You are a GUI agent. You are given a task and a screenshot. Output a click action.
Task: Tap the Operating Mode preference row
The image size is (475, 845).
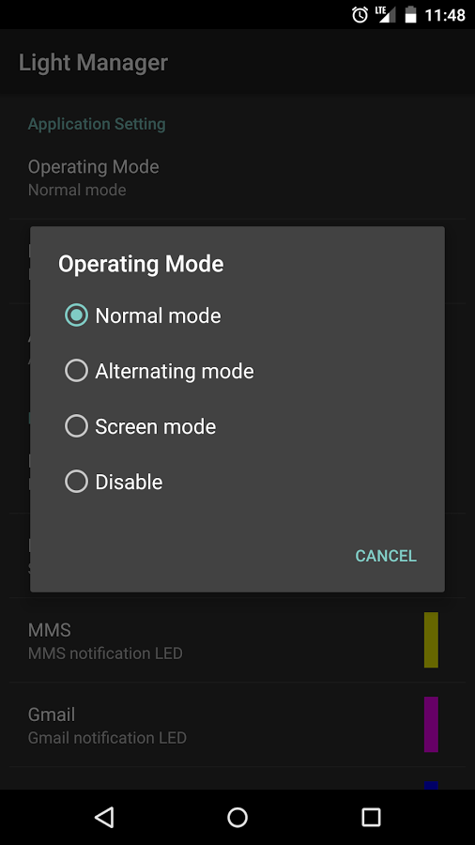(237, 177)
